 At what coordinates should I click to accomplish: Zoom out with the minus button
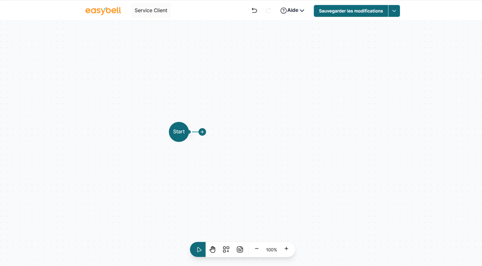[x=257, y=249]
